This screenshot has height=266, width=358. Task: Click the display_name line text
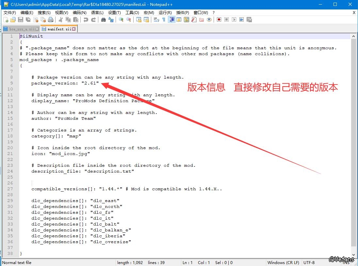[x=93, y=101]
